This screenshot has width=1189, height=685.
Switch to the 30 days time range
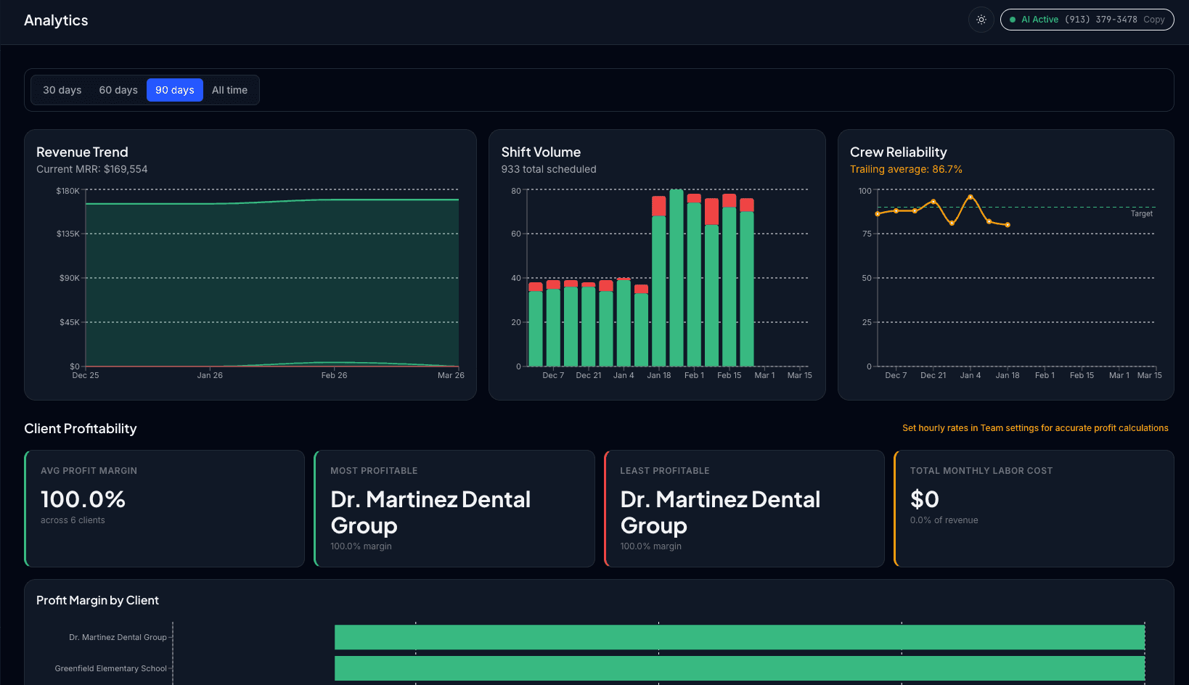tap(61, 90)
